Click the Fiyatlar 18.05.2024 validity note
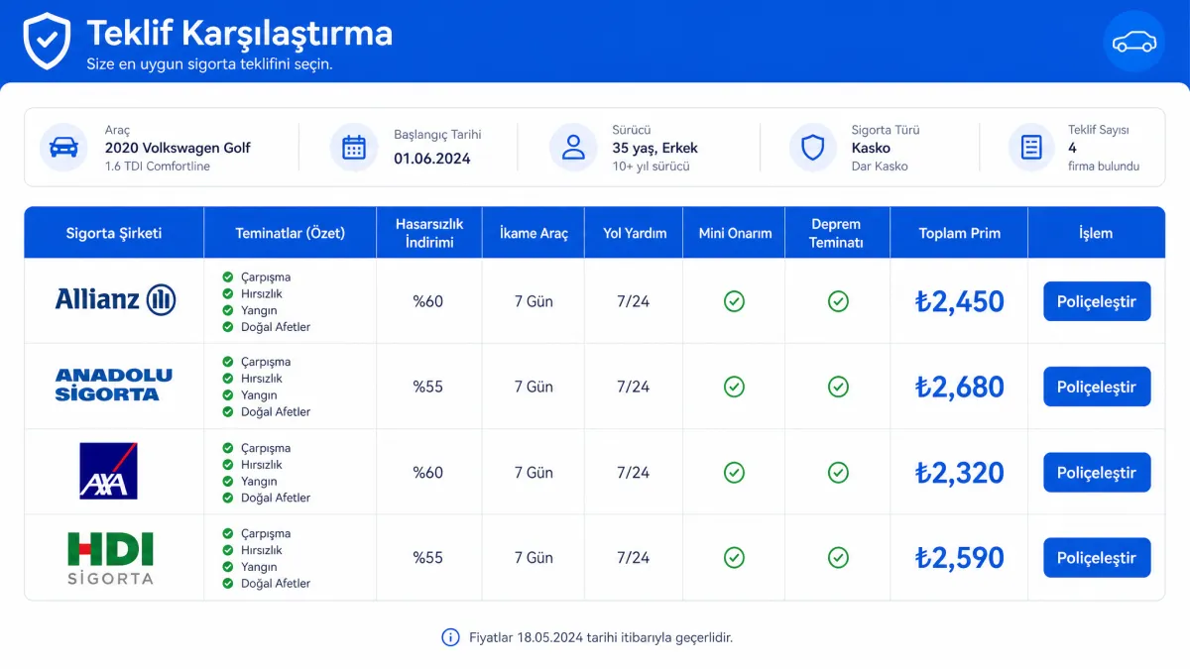1190x669 pixels. (x=601, y=637)
